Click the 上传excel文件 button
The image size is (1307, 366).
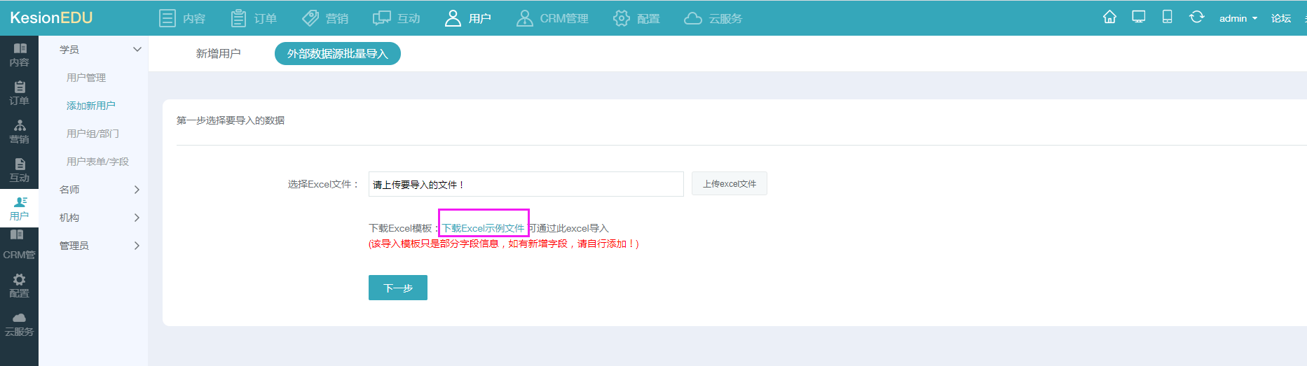729,184
